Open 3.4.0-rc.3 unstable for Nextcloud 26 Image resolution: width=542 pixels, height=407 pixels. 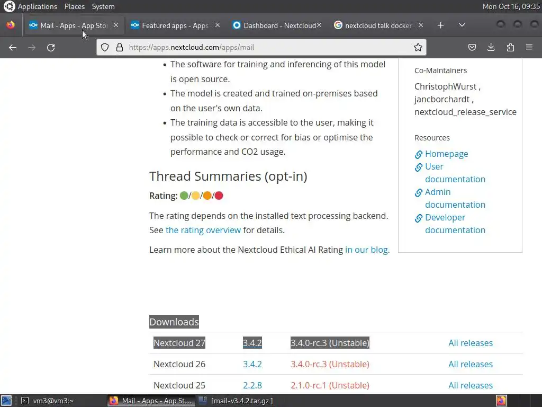(x=330, y=364)
